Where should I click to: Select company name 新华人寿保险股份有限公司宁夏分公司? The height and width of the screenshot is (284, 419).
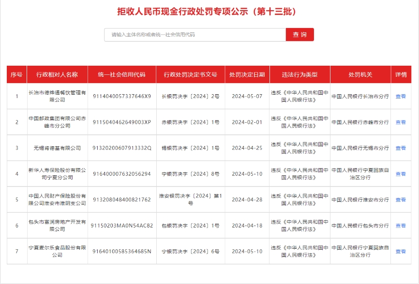57,174
